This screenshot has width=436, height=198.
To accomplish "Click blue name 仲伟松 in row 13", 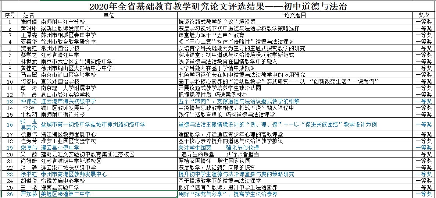I will coord(29,101).
